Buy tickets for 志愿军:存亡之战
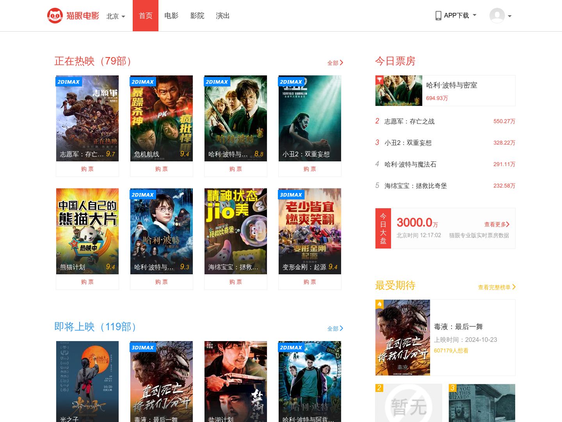Screen dimensions: 562x422 [87, 169]
